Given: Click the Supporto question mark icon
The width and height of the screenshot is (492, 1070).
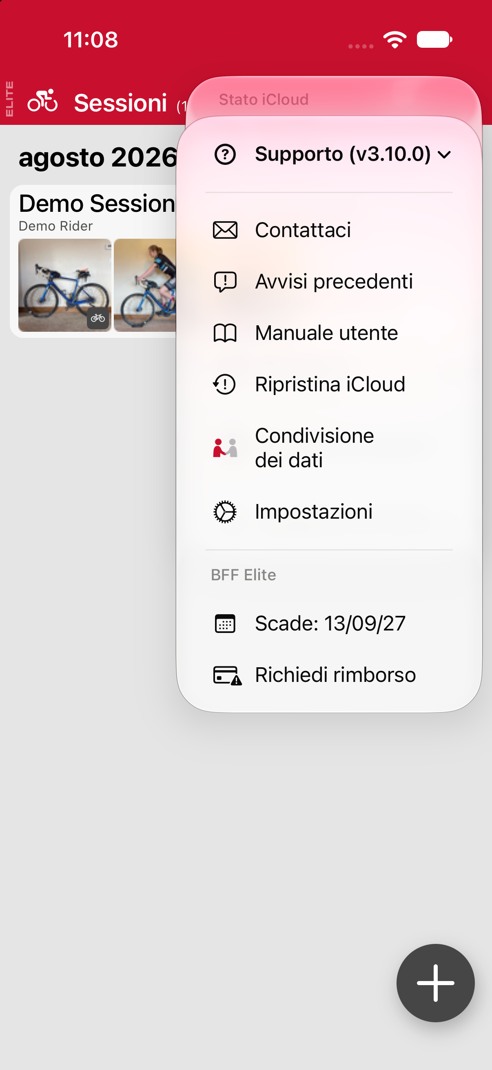Looking at the screenshot, I should tap(225, 155).
